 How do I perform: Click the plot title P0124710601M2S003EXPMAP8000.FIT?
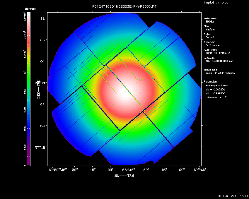coord(124,6)
